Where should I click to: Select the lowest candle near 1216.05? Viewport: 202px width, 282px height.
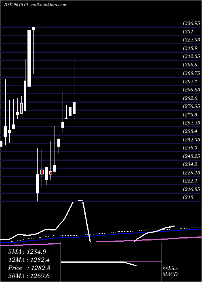pyautogui.click(x=38, y=184)
